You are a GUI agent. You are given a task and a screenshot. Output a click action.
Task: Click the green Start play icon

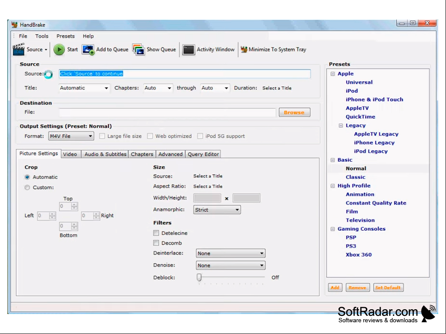click(59, 50)
